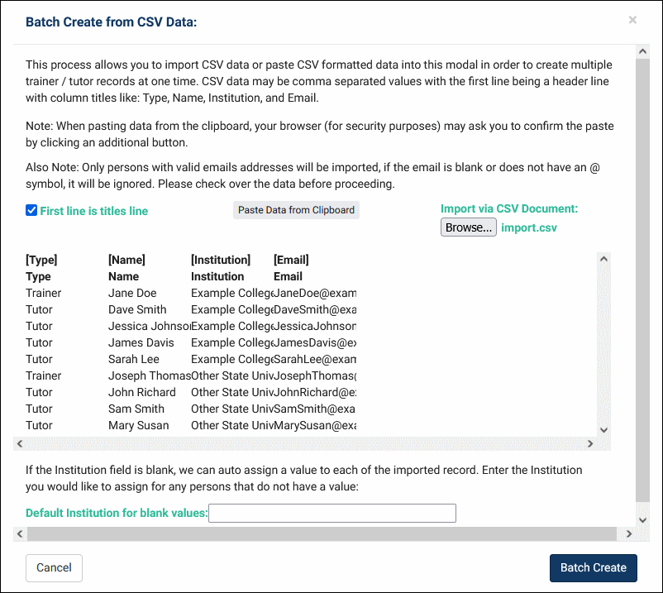Click the CSV preview table's scroll down arrow
This screenshot has width=663, height=593.
click(x=603, y=430)
